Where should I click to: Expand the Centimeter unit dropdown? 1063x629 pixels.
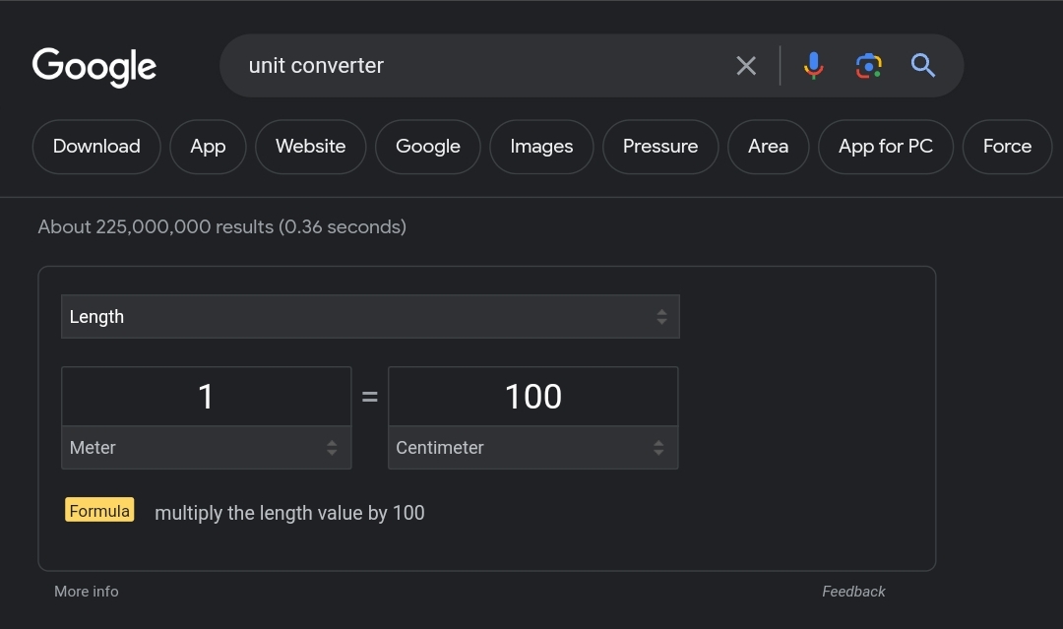click(x=532, y=448)
